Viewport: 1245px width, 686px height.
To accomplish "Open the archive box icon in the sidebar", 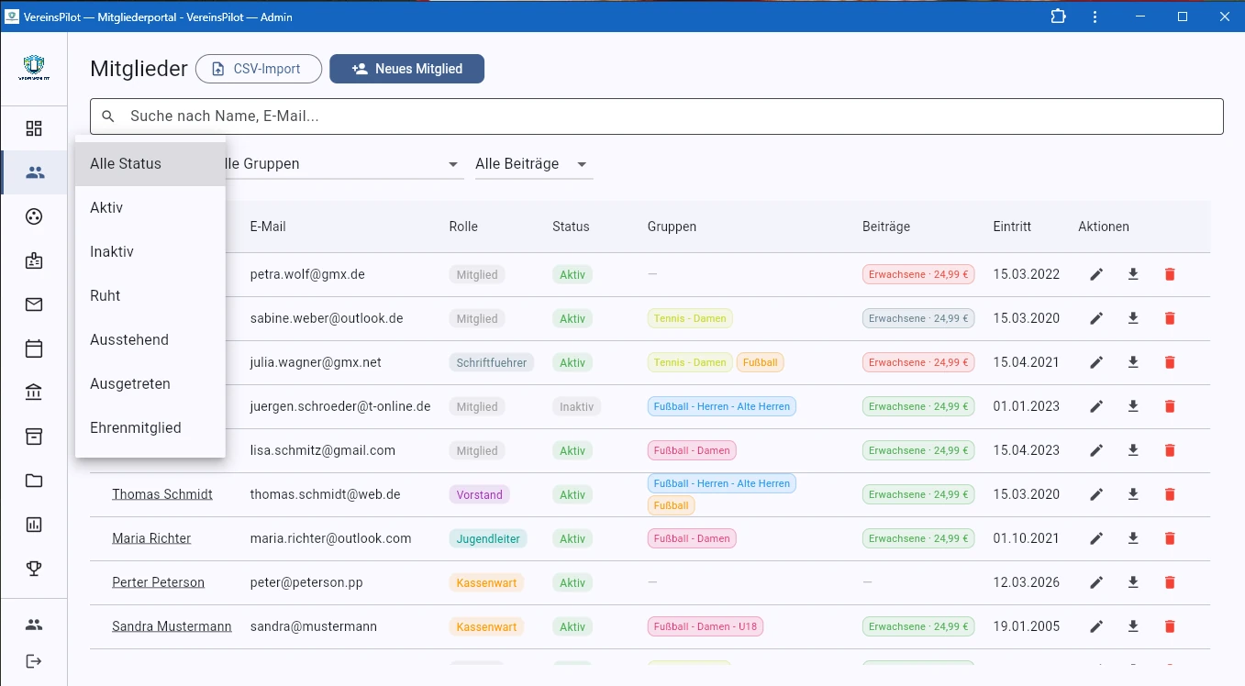I will 34,437.
